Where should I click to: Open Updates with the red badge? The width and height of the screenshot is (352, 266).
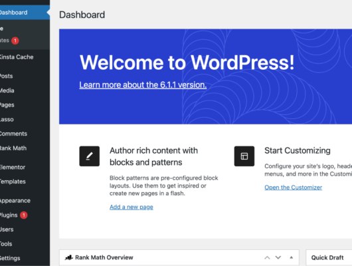point(9,41)
